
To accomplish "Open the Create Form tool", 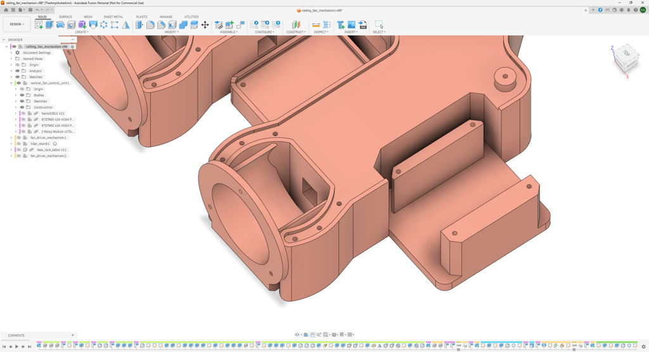I will coord(82,25).
